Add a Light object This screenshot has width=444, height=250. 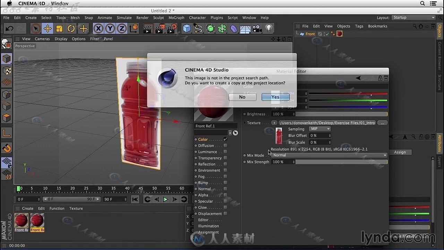269,28
